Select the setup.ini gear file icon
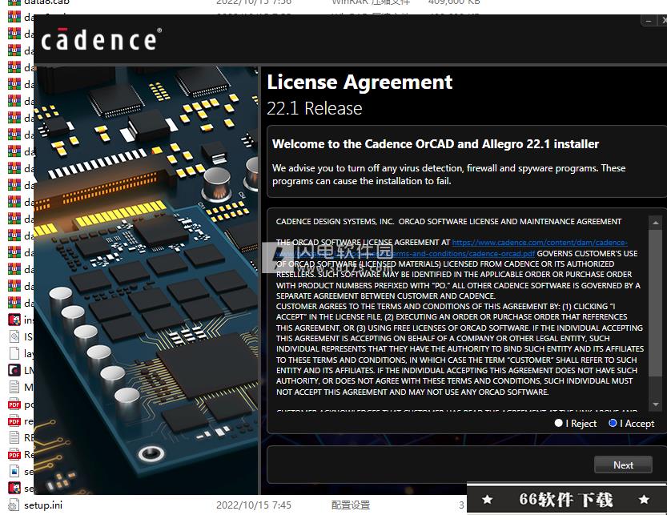The width and height of the screenshot is (667, 515). [x=14, y=505]
